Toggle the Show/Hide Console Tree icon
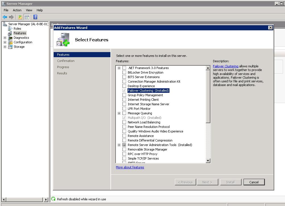The height and width of the screenshot is (206, 285). (x=27, y=17)
